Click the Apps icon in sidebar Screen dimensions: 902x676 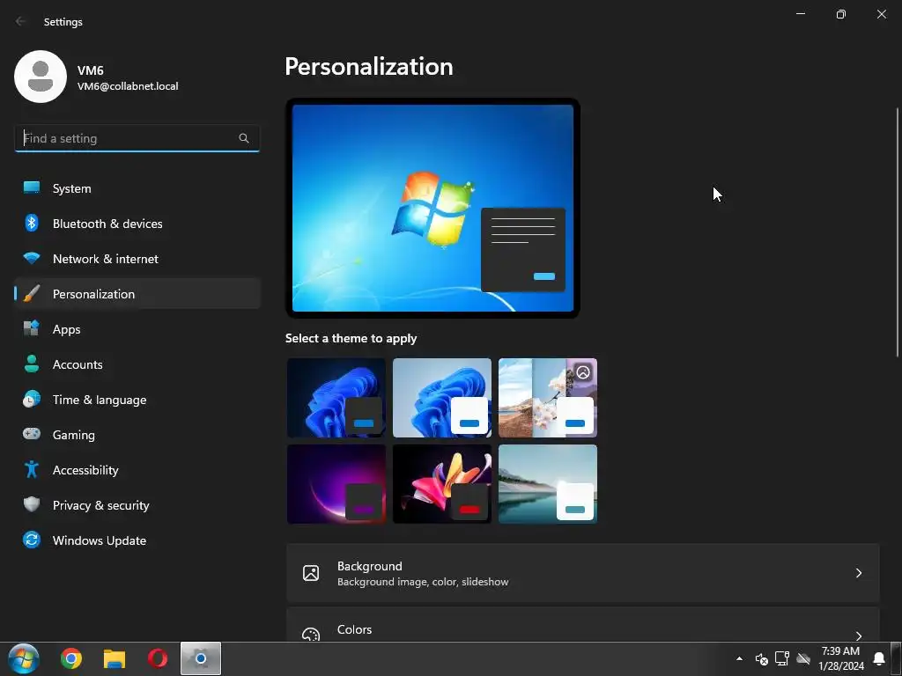[x=32, y=329]
